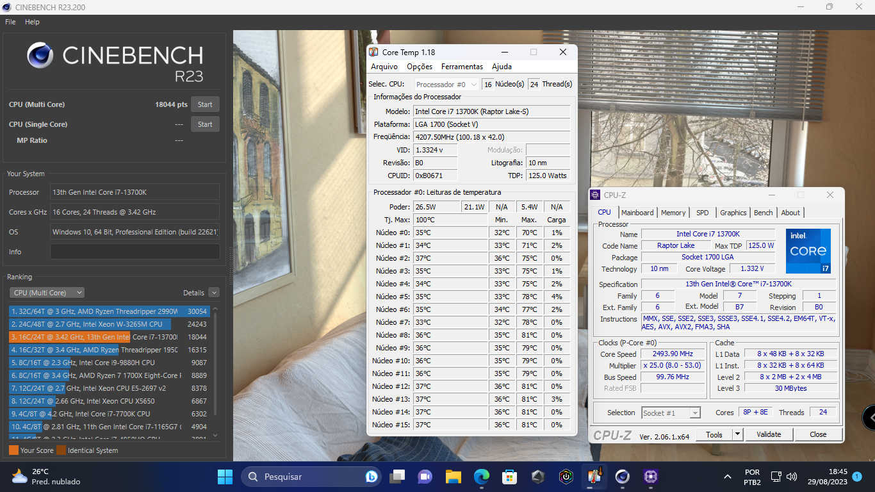
Task: Switch to the About tab in CPU-Z
Action: 790,213
